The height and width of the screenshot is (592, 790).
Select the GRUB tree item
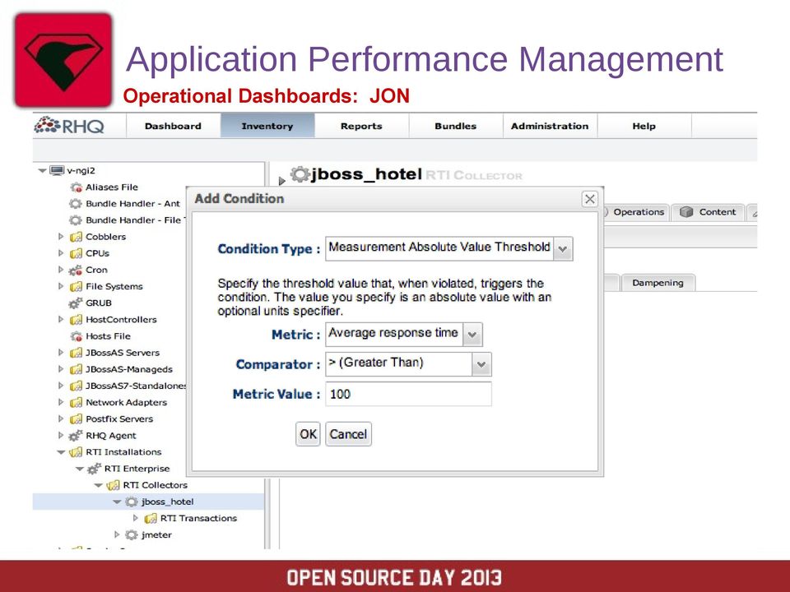point(99,303)
